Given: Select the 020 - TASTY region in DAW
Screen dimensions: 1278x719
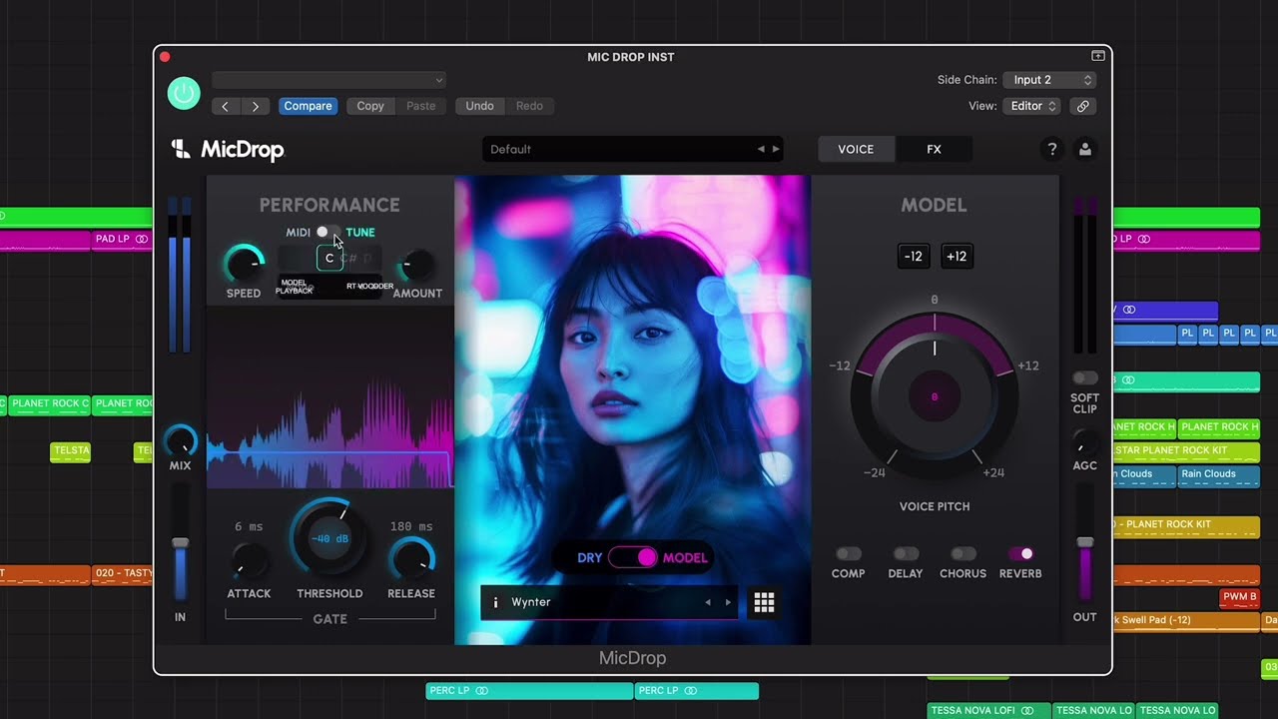Looking at the screenshot, I should (122, 574).
